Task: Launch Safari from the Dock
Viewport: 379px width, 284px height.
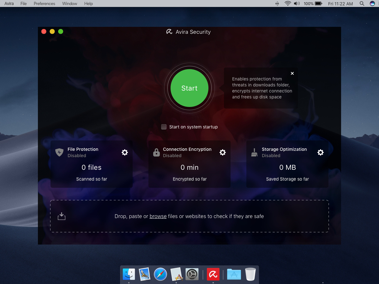Action: click(160, 274)
